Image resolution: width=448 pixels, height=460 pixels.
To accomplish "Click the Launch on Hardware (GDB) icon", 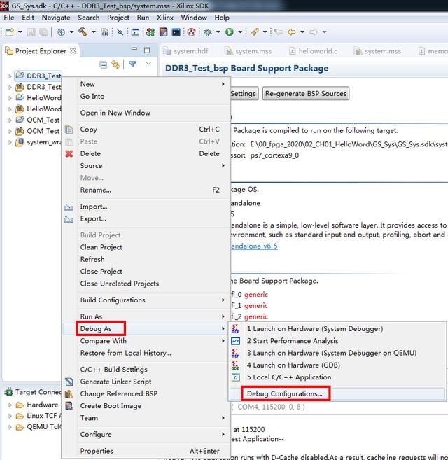I will click(236, 365).
